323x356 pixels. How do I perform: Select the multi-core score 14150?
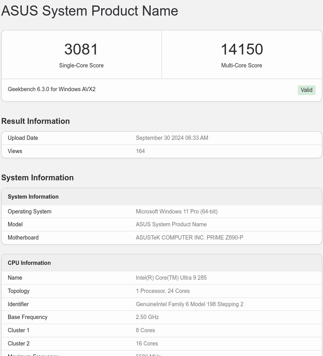(x=242, y=49)
